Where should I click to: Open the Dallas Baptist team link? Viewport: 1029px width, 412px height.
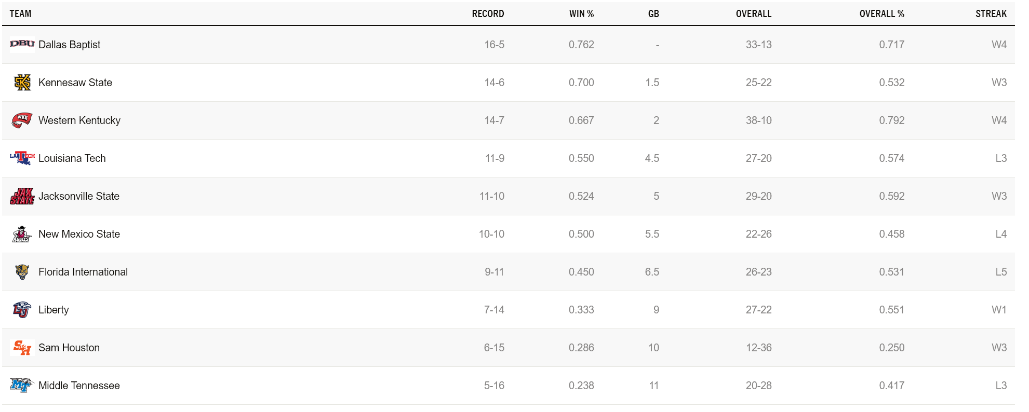[x=70, y=45]
